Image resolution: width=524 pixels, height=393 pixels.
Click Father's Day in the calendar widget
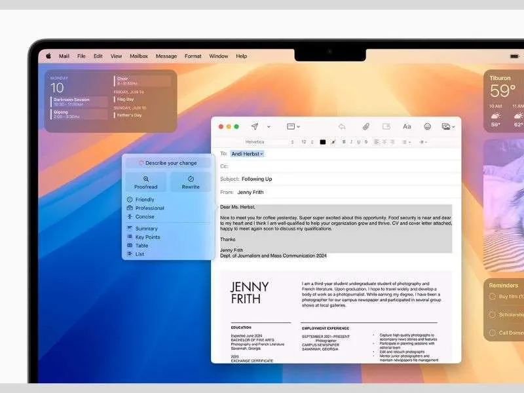[x=128, y=115]
